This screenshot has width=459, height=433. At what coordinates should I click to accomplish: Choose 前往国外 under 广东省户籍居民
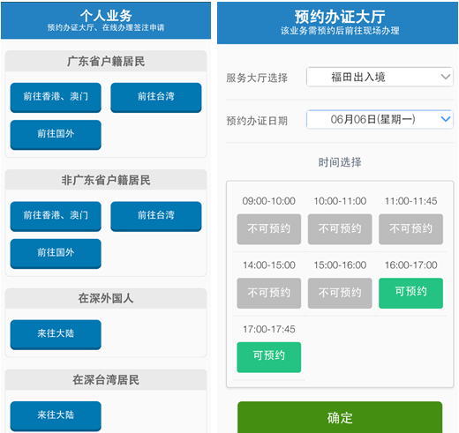point(56,135)
